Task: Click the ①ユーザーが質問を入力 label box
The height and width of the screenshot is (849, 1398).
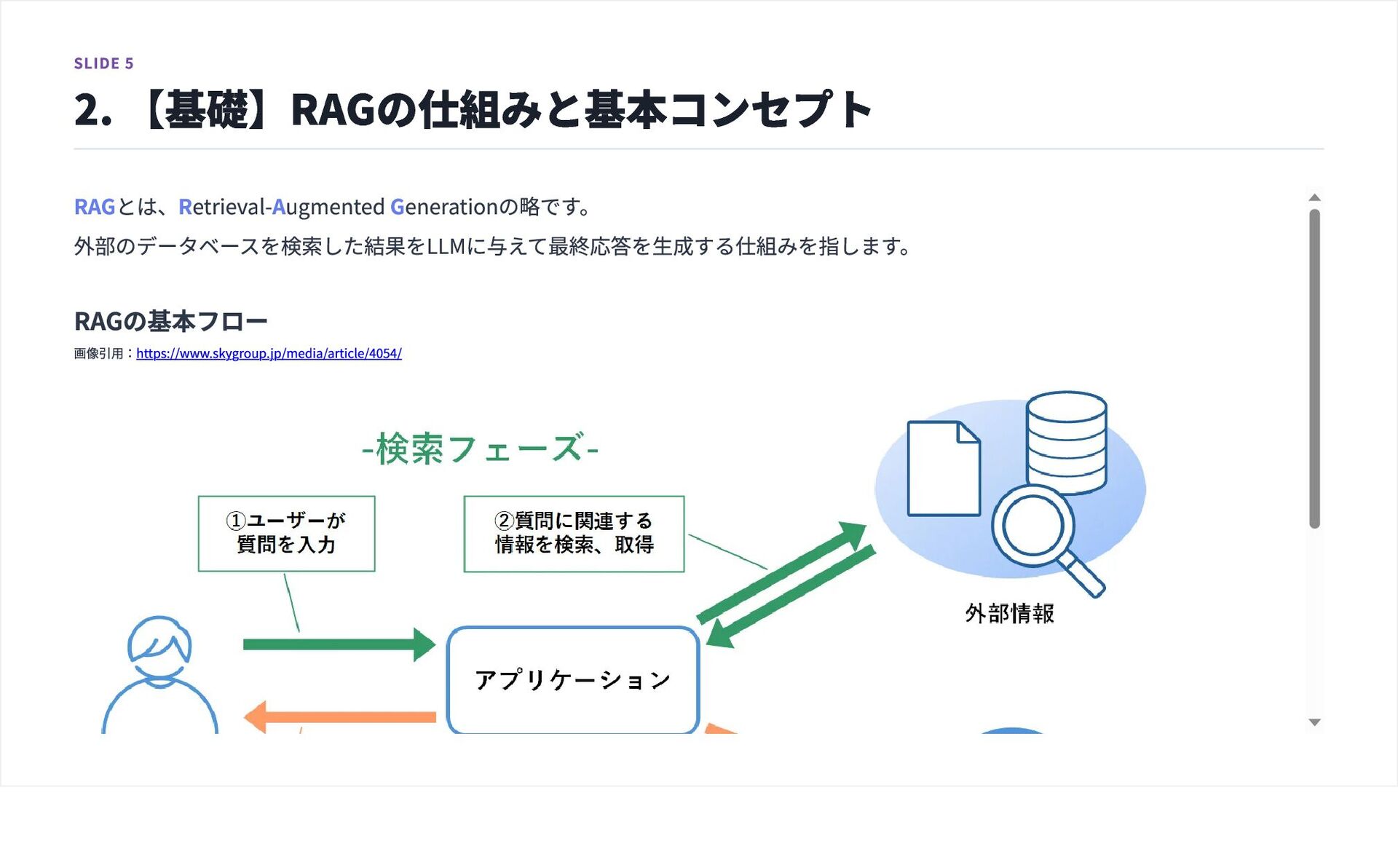Action: [286, 533]
